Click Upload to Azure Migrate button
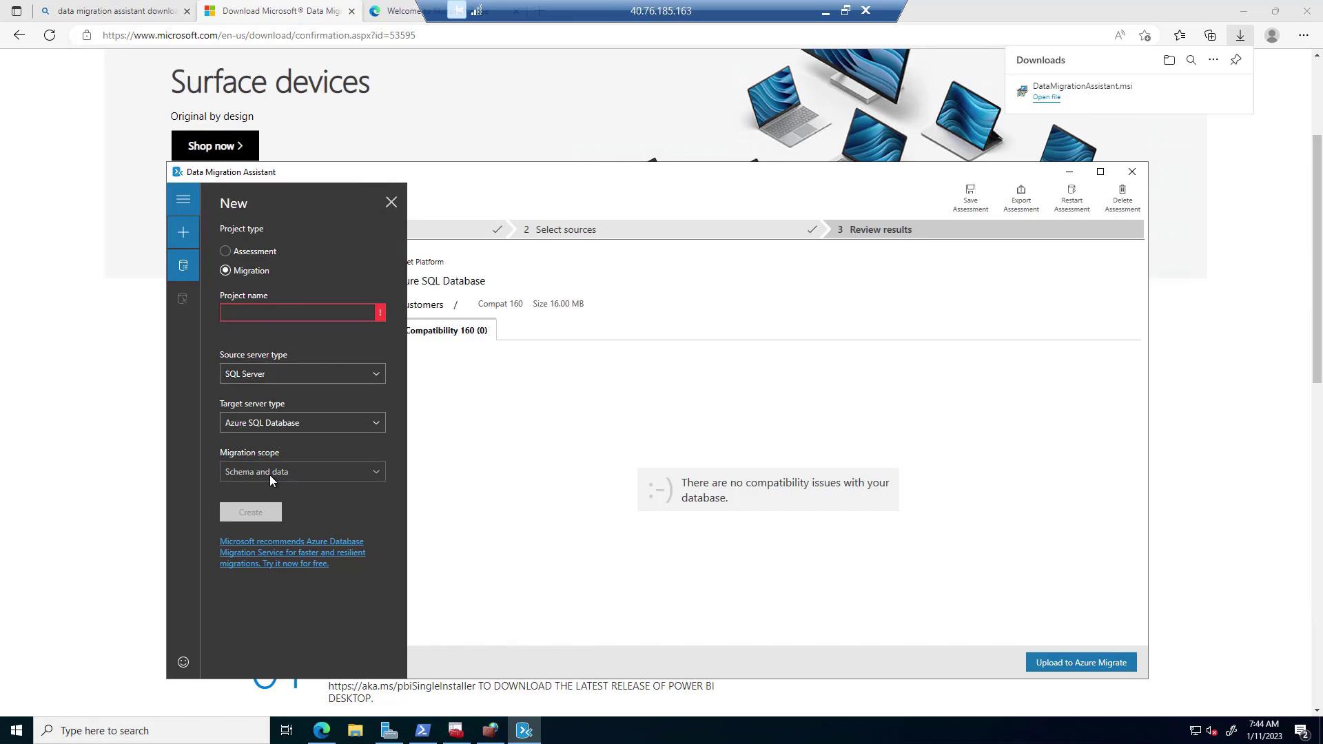This screenshot has height=744, width=1323. pos(1080,663)
